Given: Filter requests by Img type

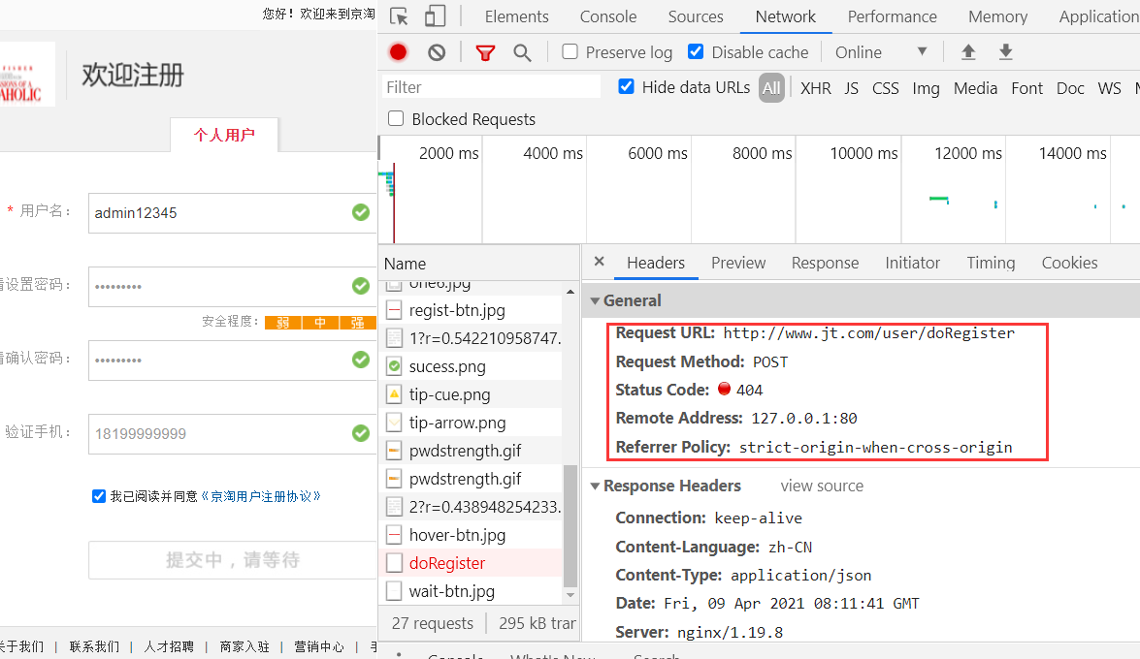Looking at the screenshot, I should click(926, 88).
